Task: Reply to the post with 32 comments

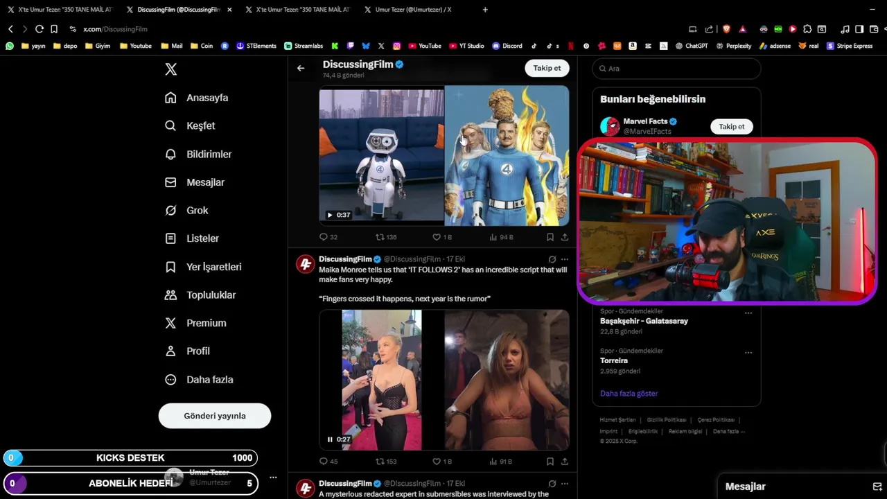Action: point(328,237)
